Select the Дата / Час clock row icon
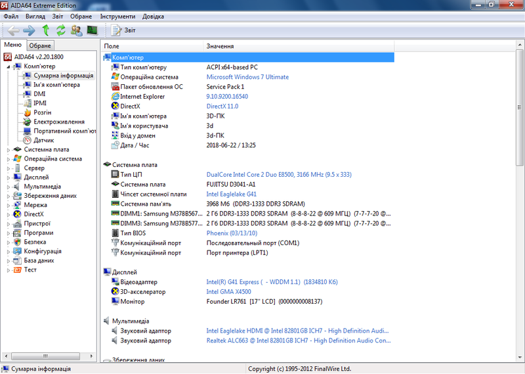This screenshot has height=374, width=525. (x=115, y=145)
